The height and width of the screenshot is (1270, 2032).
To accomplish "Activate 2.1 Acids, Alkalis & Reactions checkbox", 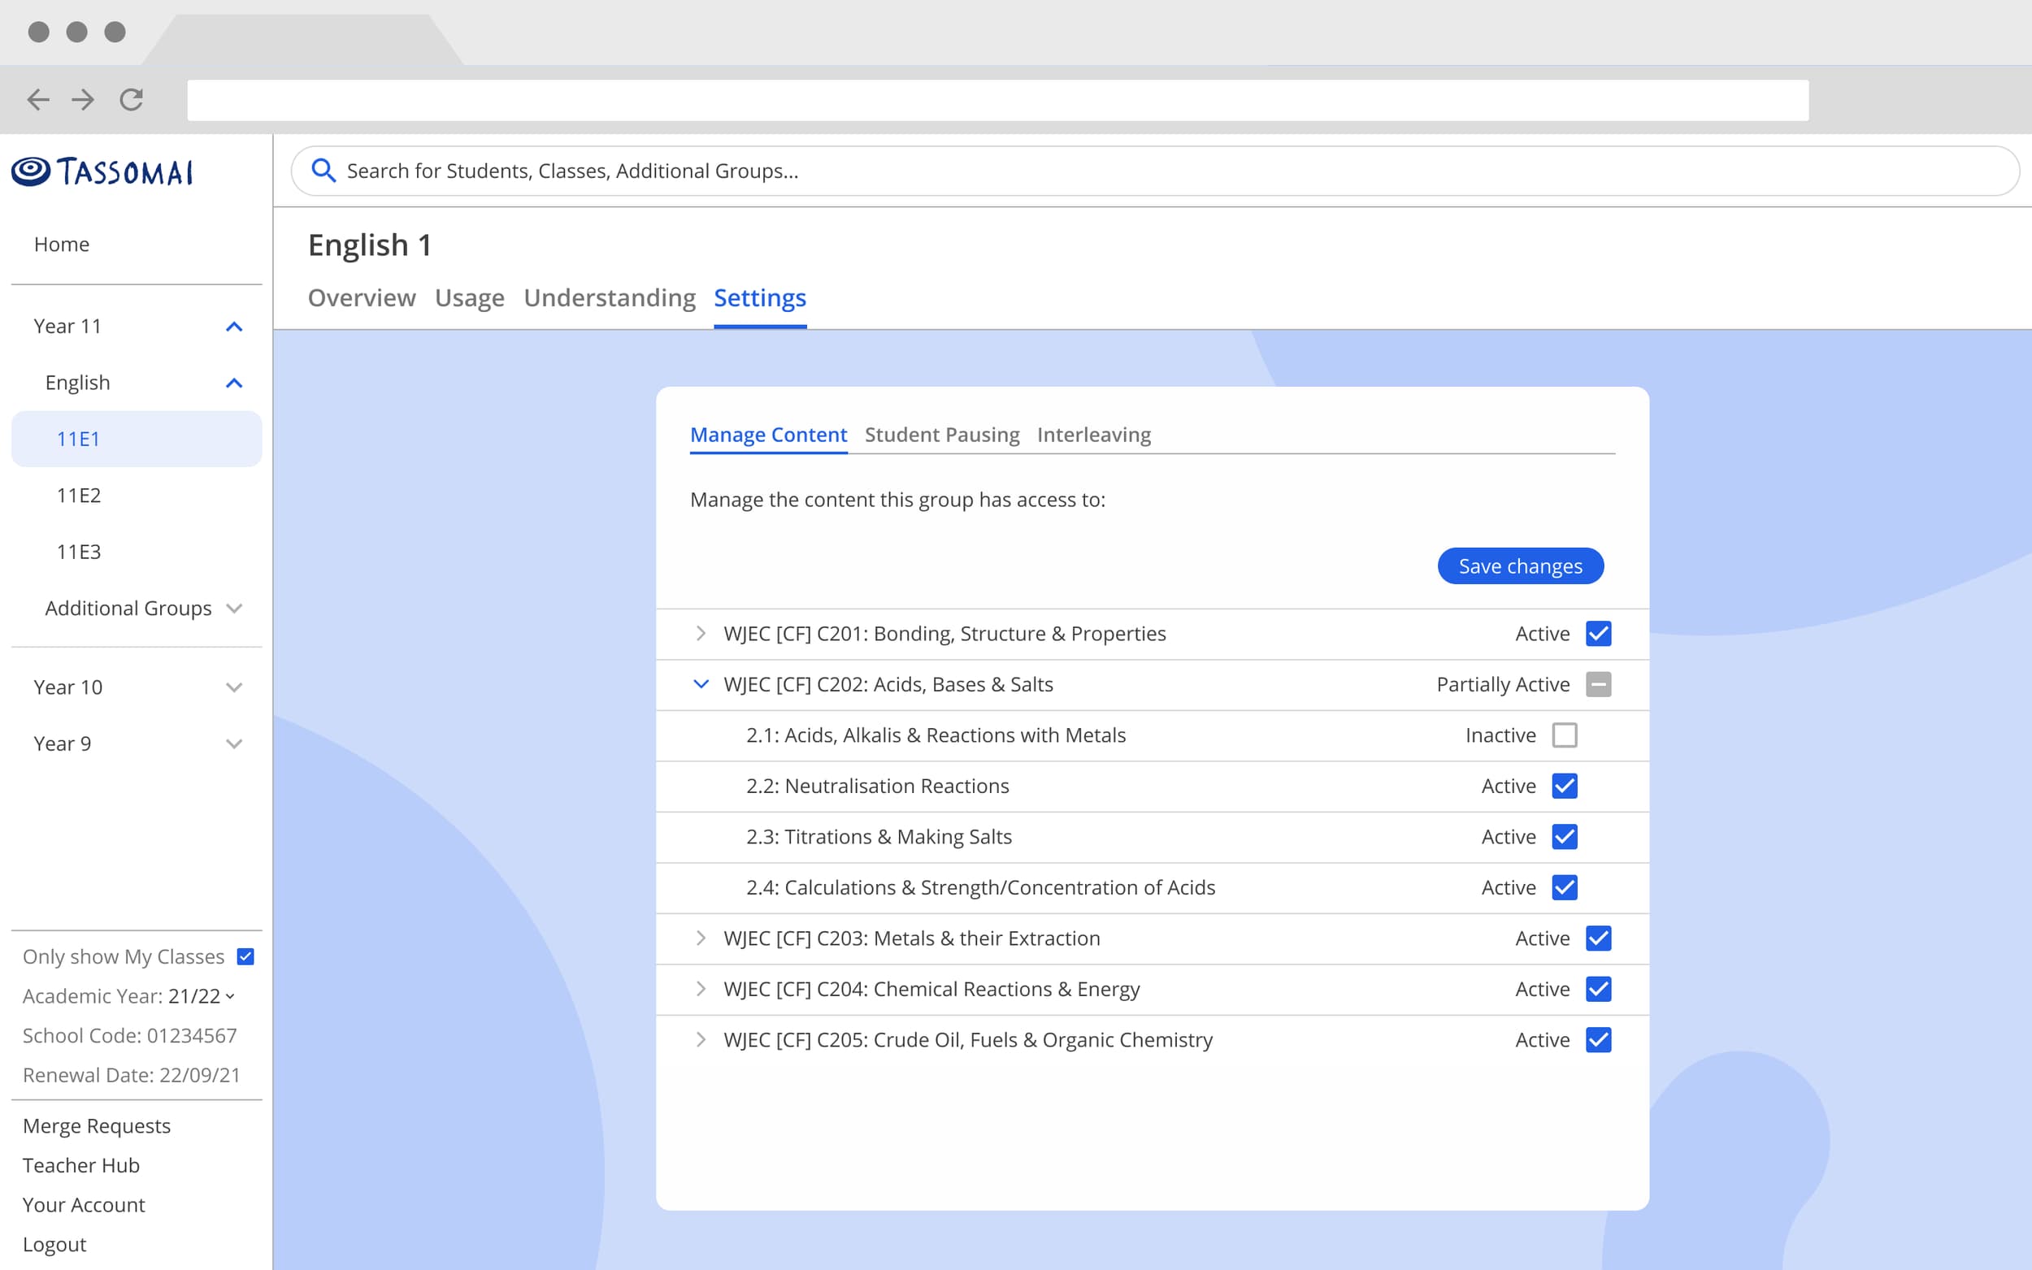I will click(x=1564, y=735).
